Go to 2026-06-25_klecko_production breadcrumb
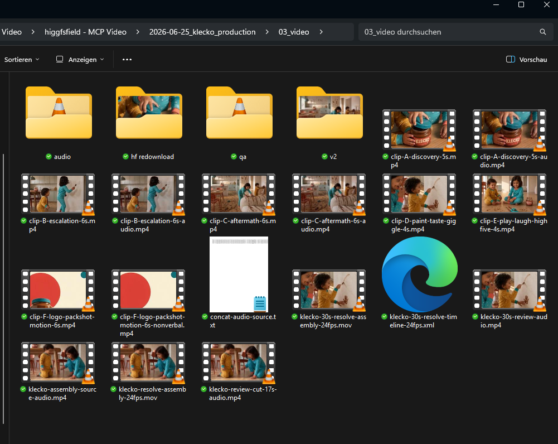Viewport: 558px width, 444px height. pos(202,32)
